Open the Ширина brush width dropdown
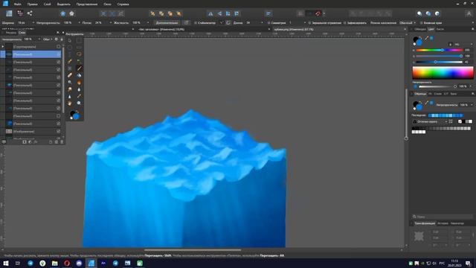 click(33, 23)
